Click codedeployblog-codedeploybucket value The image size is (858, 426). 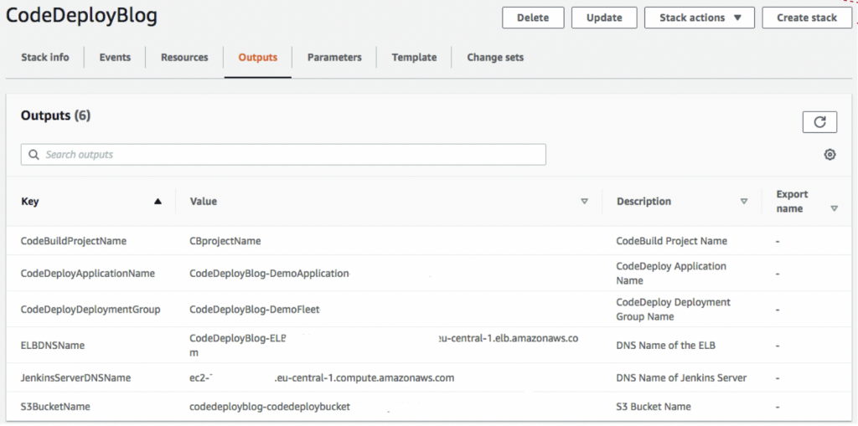click(x=270, y=406)
